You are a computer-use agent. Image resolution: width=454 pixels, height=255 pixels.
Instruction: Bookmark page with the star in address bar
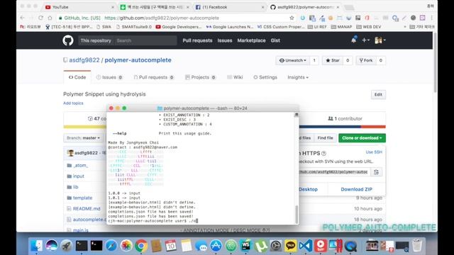click(x=292, y=18)
